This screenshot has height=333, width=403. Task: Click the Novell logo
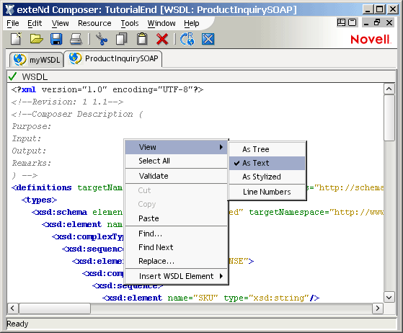pyautogui.click(x=371, y=40)
